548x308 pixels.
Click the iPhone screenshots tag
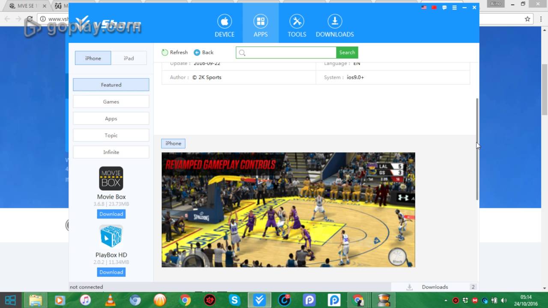pos(173,143)
